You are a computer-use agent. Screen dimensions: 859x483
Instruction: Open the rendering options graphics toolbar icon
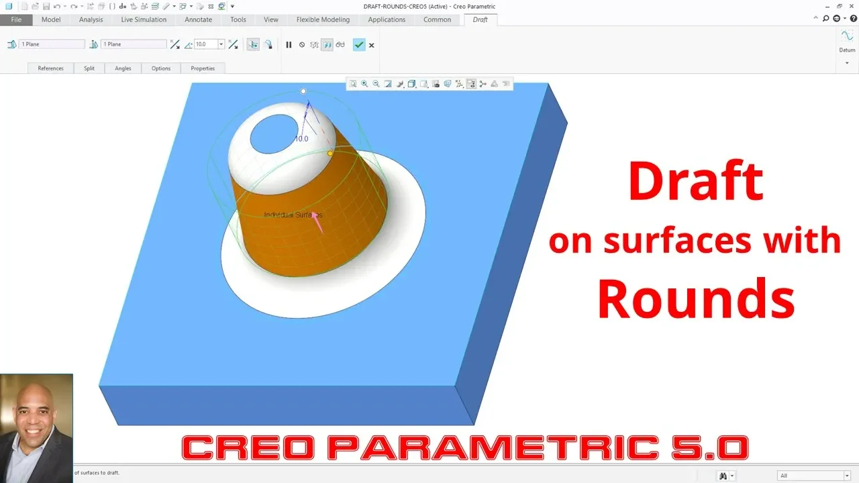[x=400, y=84]
